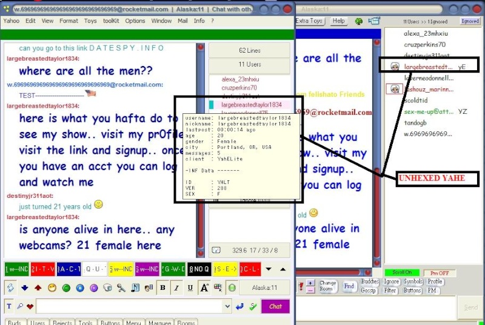Expand the message input dropdown arrow
This screenshot has height=325, width=485.
pyautogui.click(x=227, y=306)
